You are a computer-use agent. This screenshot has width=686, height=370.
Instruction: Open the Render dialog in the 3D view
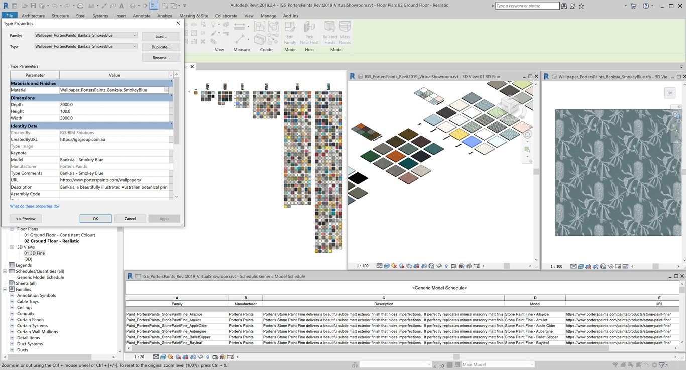click(x=409, y=266)
